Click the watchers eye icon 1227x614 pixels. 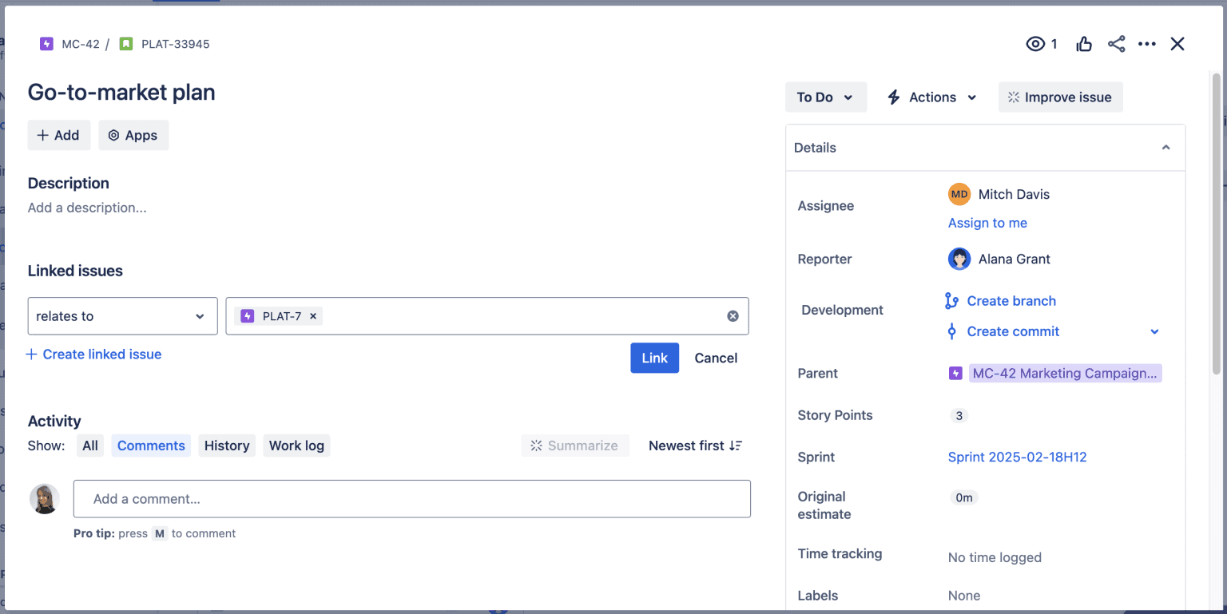click(x=1035, y=44)
